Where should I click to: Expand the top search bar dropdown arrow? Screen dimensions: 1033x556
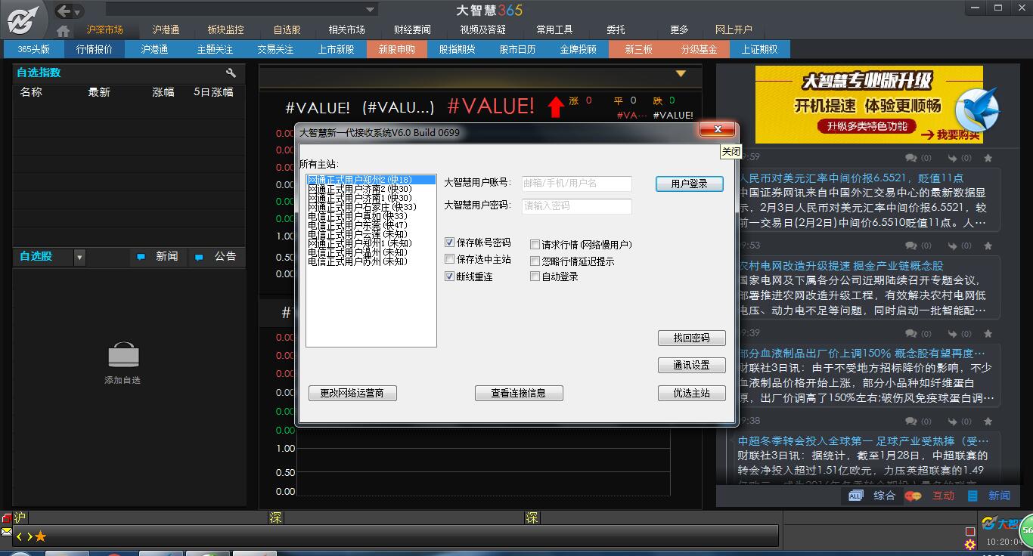click(371, 10)
